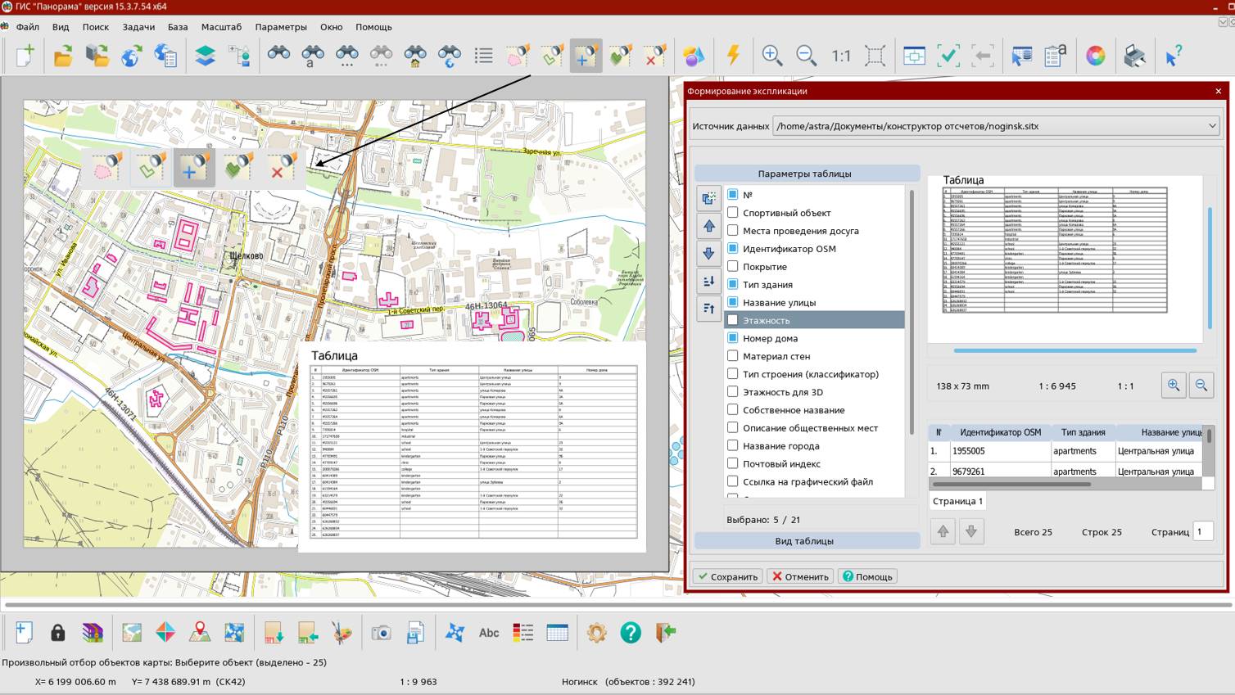Expand the Вид таблицы section
1235x695 pixels.
tap(807, 541)
